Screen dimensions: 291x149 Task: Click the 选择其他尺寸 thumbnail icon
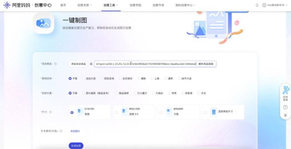(214, 112)
